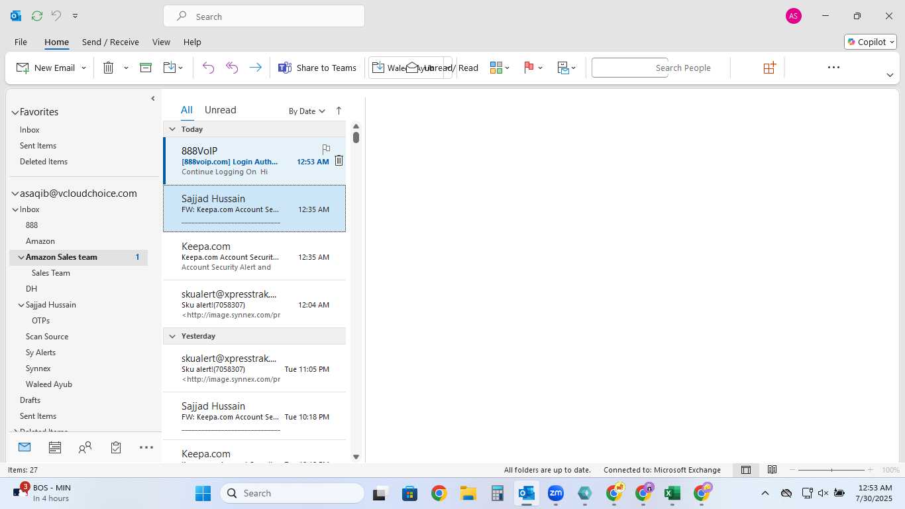Collapse the Amazon Sales team folder

[x=21, y=257]
